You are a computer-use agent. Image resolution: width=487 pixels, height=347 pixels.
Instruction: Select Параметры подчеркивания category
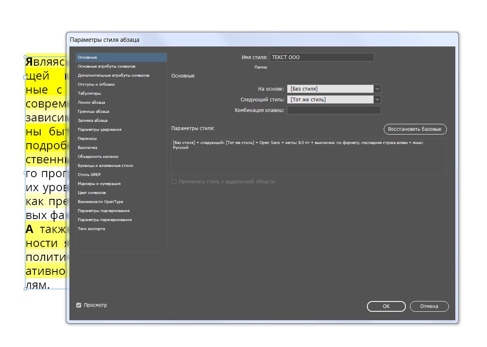tap(121, 210)
